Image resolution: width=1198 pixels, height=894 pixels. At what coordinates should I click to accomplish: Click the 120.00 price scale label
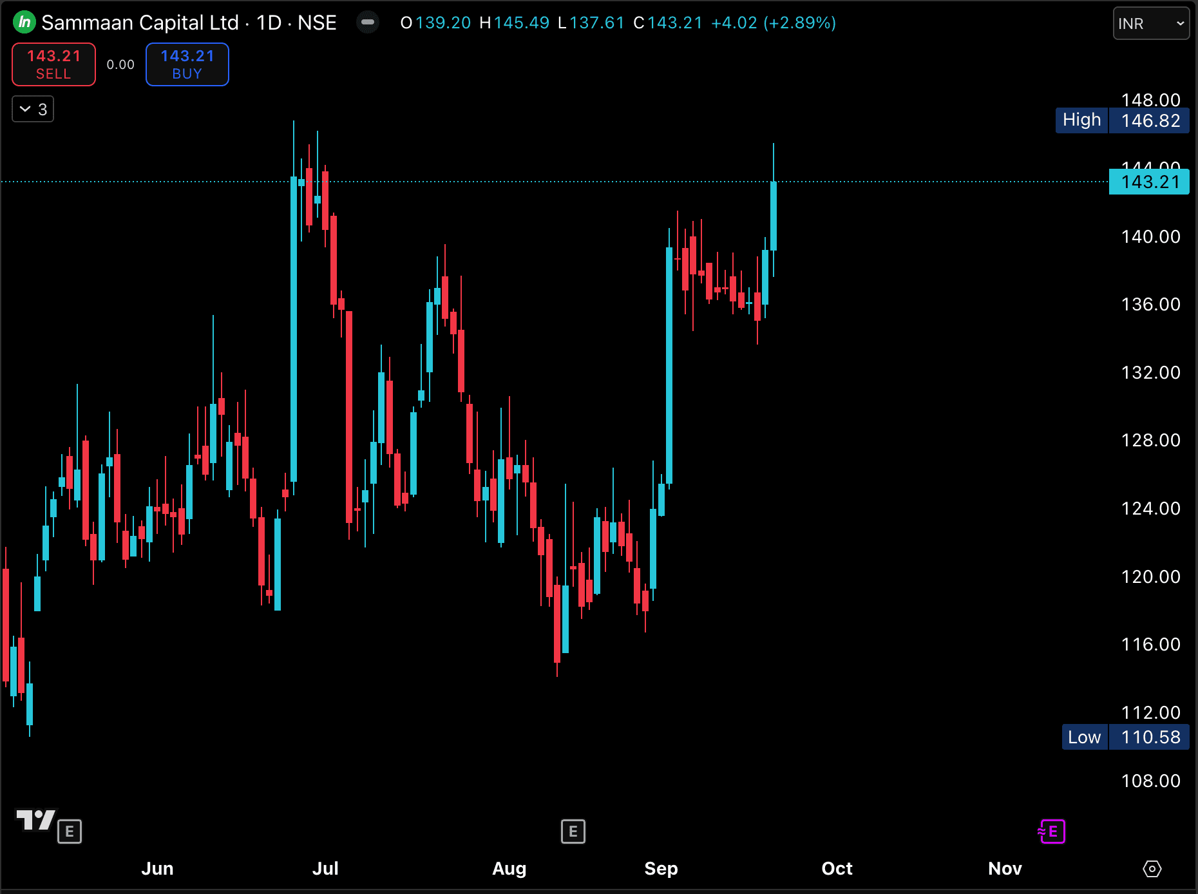pyautogui.click(x=1151, y=576)
